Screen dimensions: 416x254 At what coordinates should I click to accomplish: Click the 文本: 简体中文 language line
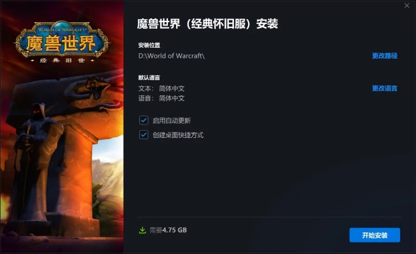(x=162, y=88)
